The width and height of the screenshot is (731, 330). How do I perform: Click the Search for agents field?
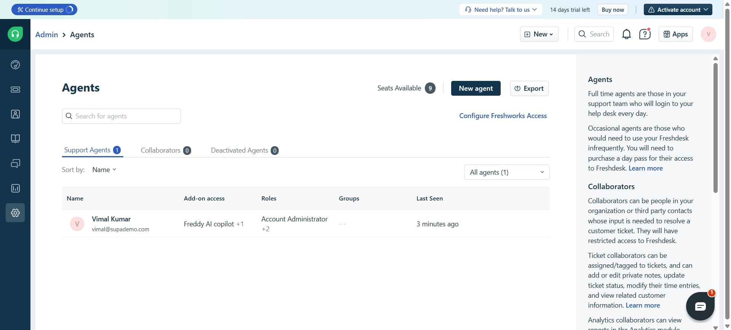pyautogui.click(x=121, y=116)
